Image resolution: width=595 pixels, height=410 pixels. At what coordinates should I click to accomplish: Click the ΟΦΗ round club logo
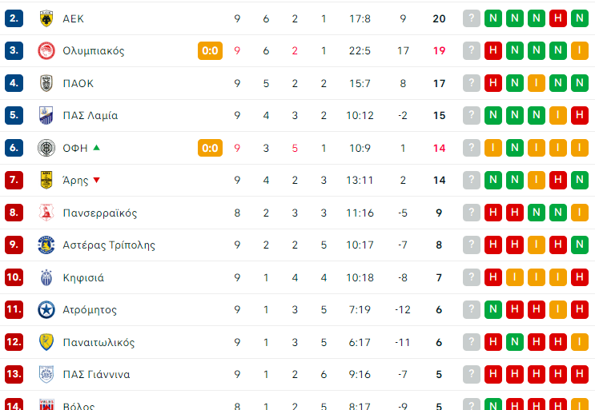46,148
